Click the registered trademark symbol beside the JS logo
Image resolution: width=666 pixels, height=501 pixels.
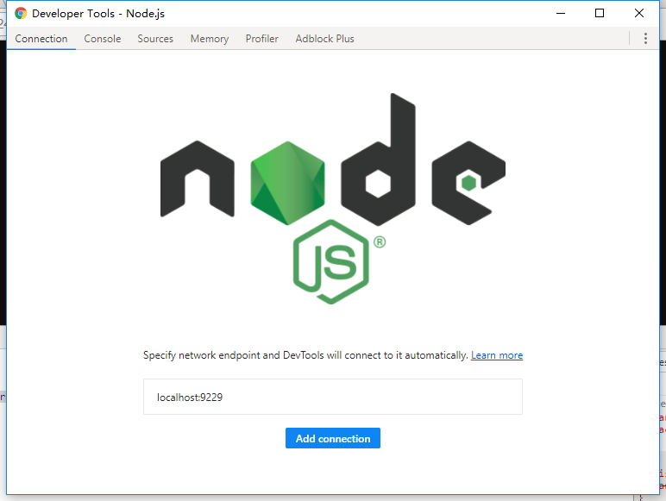[x=380, y=242]
